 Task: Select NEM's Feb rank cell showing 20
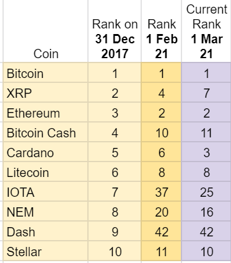[162, 211]
